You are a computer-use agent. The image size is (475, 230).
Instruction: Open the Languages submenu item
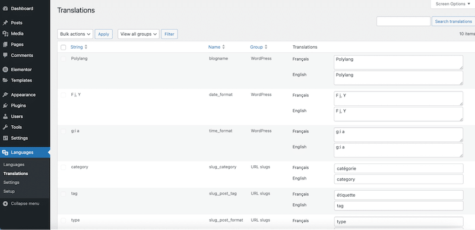[14, 165]
